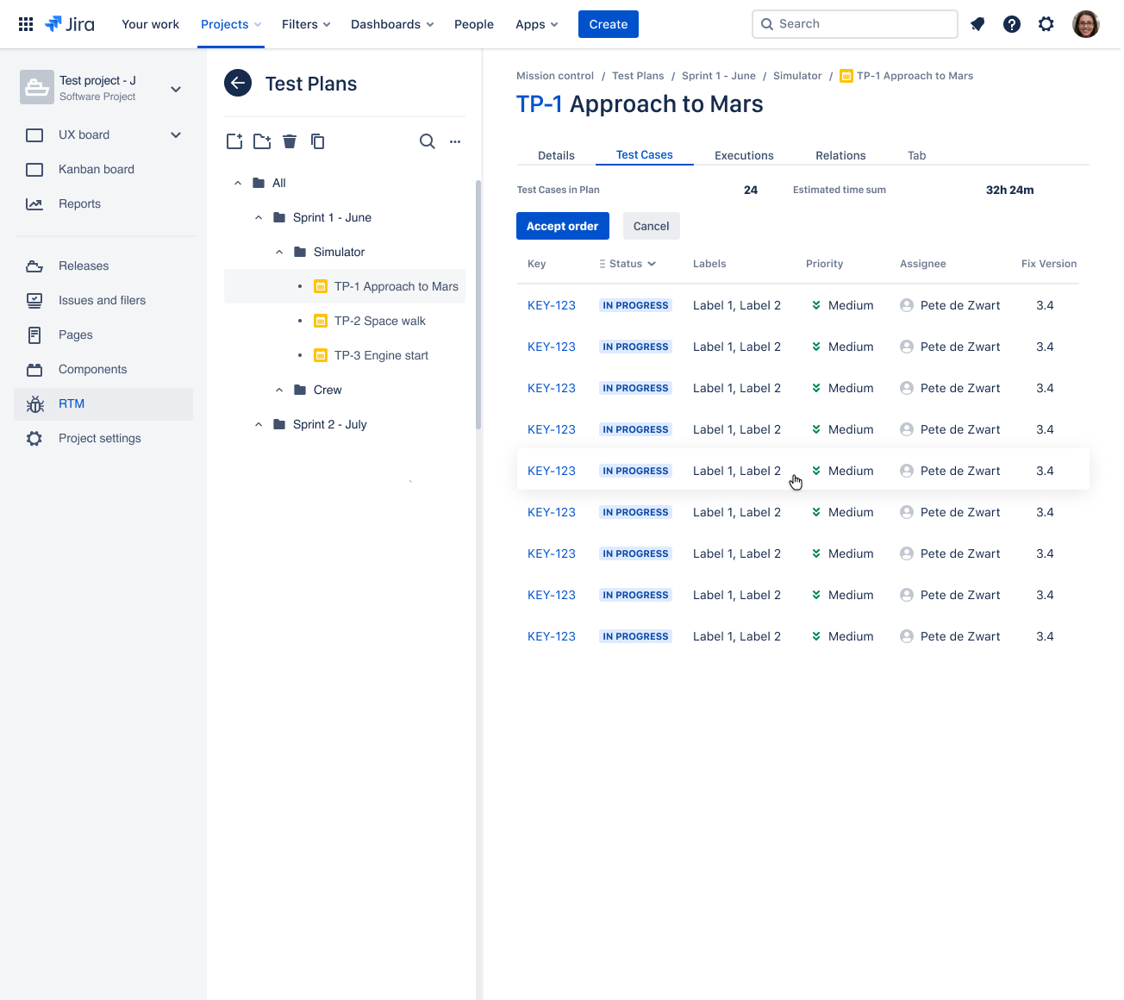The height and width of the screenshot is (1000, 1124).
Task: Click the new test plan icon
Action: (234, 141)
